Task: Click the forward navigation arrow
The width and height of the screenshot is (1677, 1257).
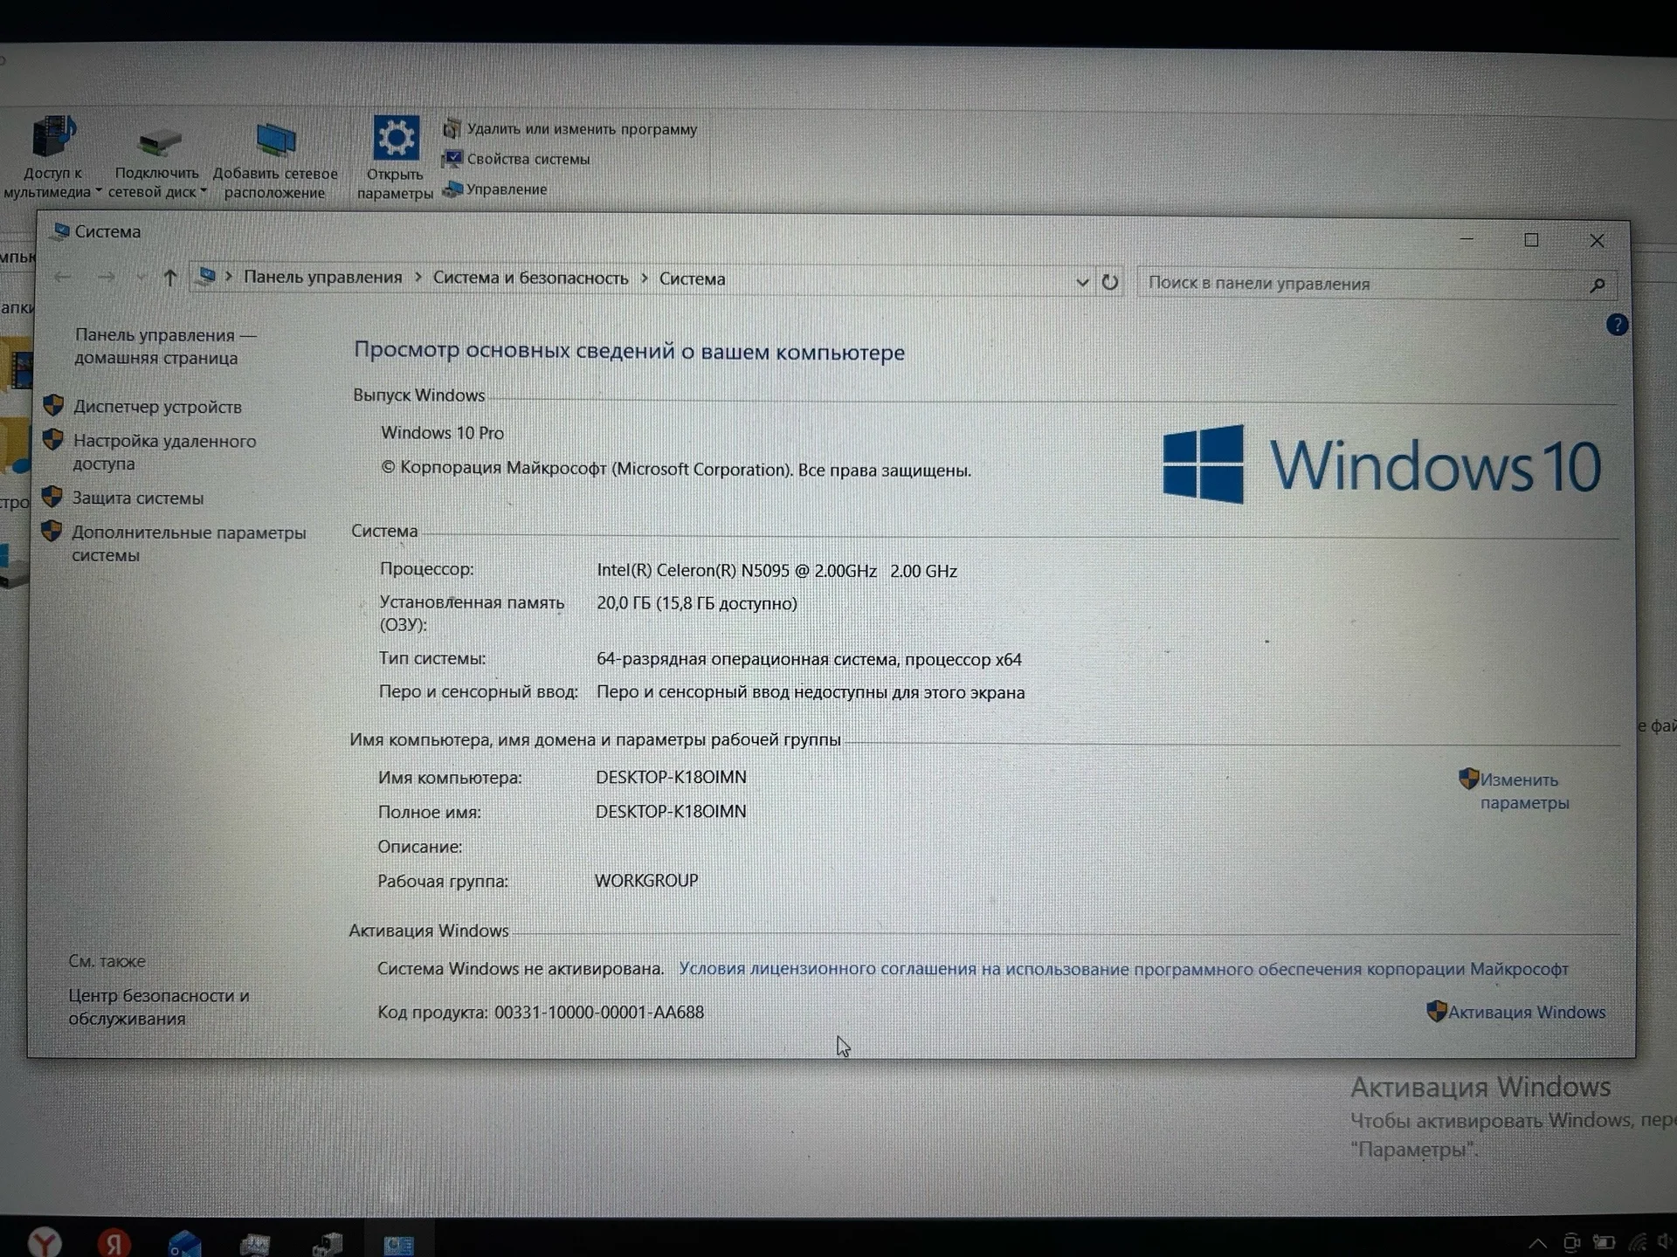Action: tap(107, 278)
